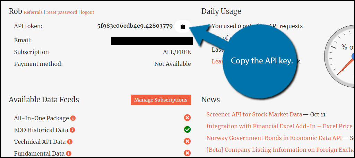This screenshot has height=158, width=355.
Task: Click the Fundamental Data feed name
Action: click(x=40, y=154)
